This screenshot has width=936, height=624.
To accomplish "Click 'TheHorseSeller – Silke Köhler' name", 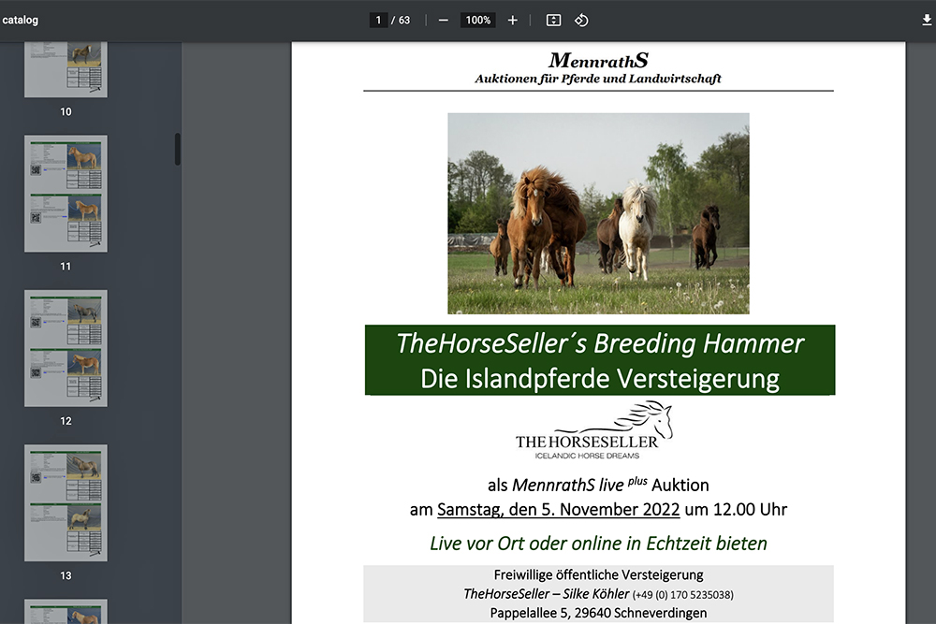I will tap(547, 594).
